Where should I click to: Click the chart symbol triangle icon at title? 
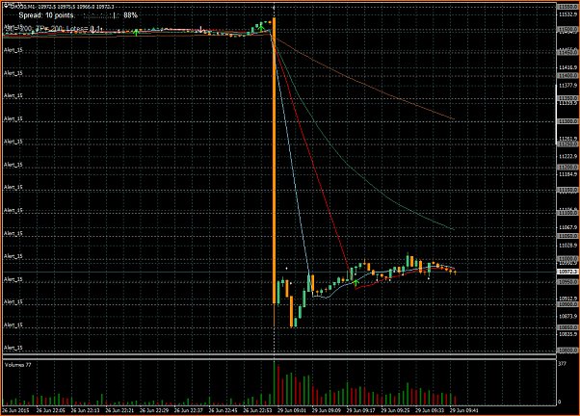click(7, 7)
